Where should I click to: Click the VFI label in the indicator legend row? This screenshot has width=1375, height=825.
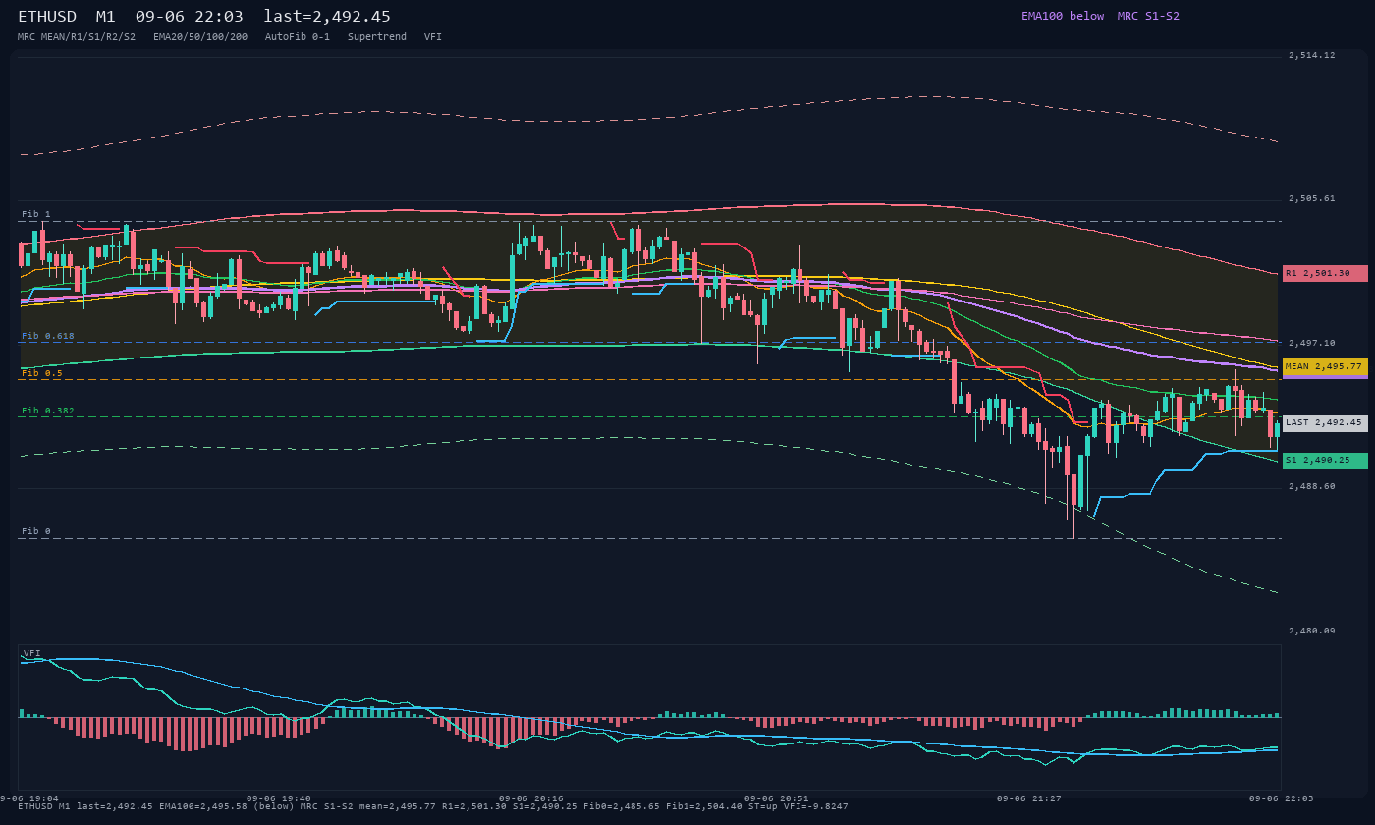(x=433, y=36)
